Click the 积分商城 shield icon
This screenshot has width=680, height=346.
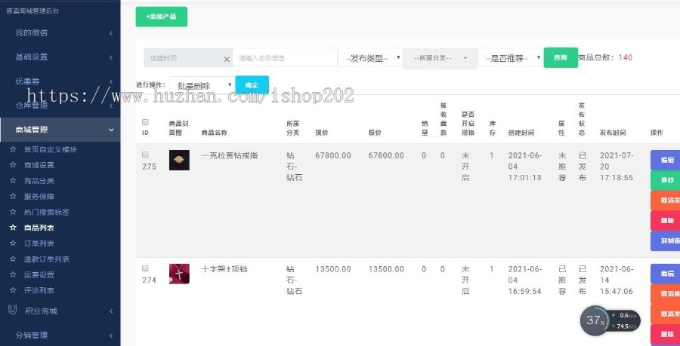[x=12, y=310]
